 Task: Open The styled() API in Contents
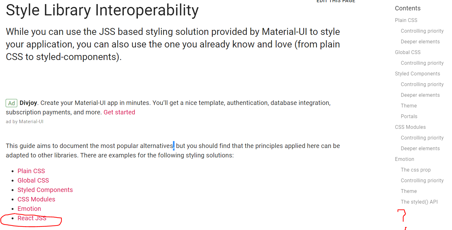click(x=419, y=202)
